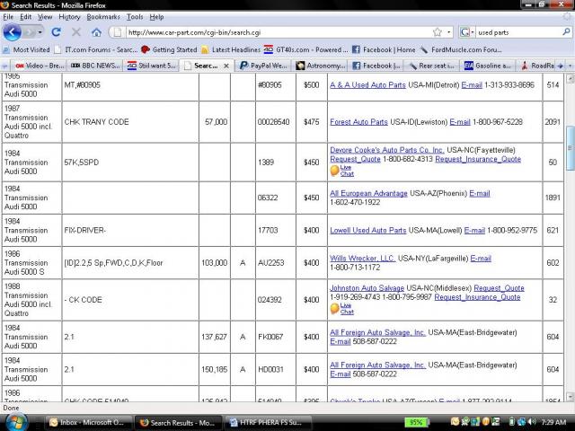Open the IT.com Forums bookmark
Screen dimensions: 575x431
point(96,49)
